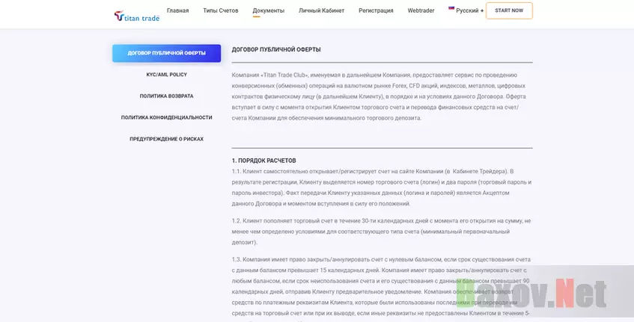The width and height of the screenshot is (634, 322).
Task: View the Предупреждение о рисках document
Action: (x=167, y=139)
